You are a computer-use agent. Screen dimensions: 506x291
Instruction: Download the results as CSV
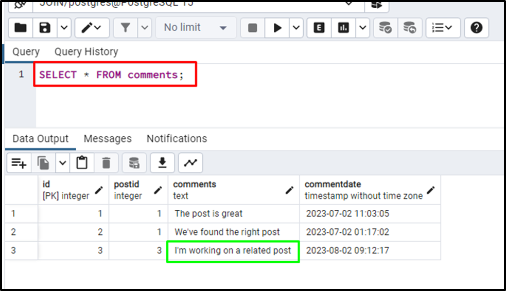pos(162,163)
